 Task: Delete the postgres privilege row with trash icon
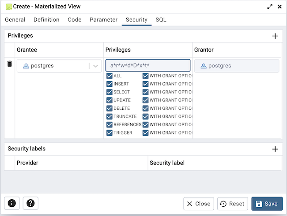(9, 64)
